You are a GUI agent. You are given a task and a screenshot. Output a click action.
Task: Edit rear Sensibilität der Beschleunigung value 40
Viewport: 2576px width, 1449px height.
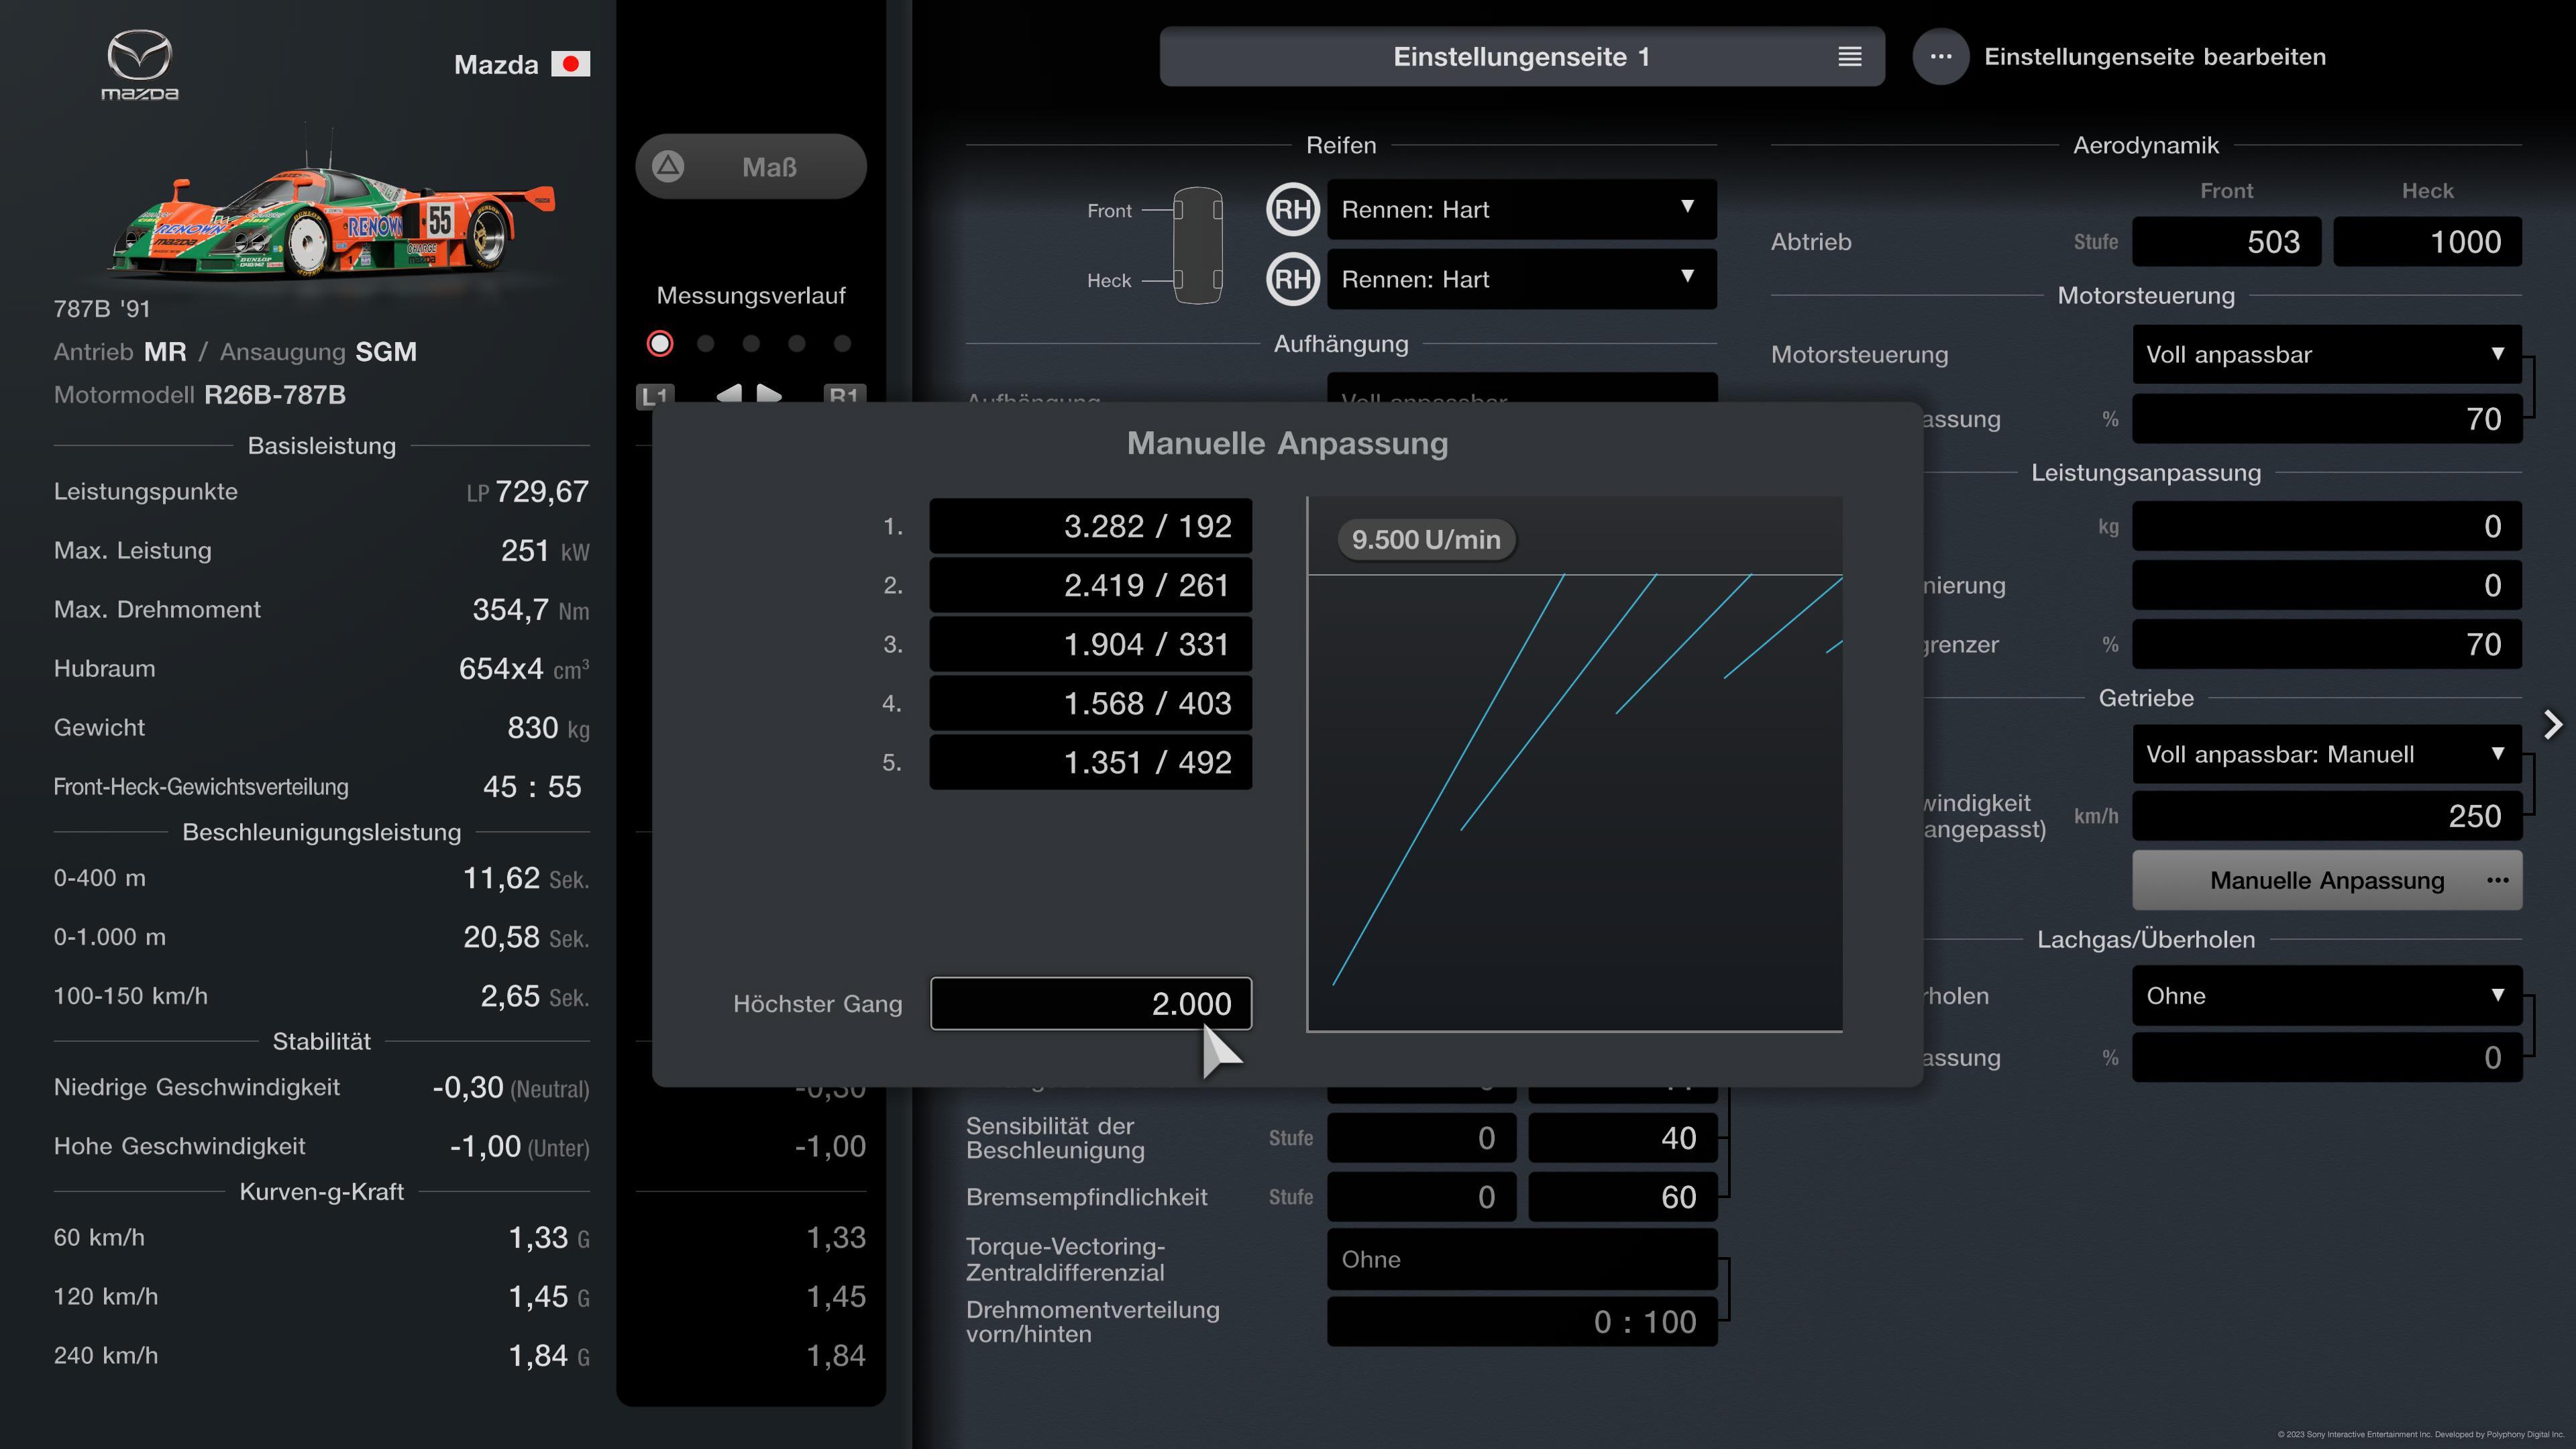click(1623, 1138)
